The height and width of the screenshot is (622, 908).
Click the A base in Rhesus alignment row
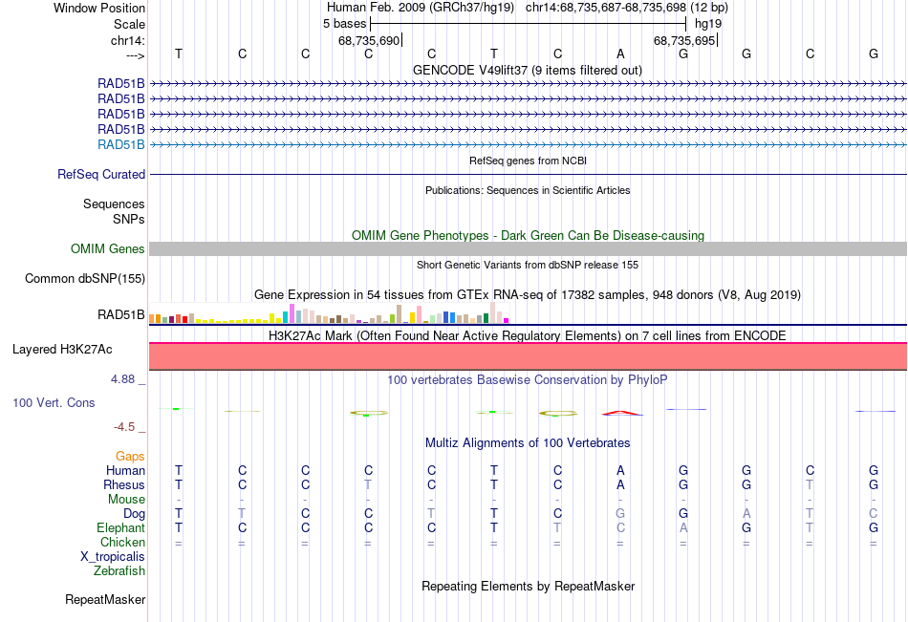pos(620,484)
